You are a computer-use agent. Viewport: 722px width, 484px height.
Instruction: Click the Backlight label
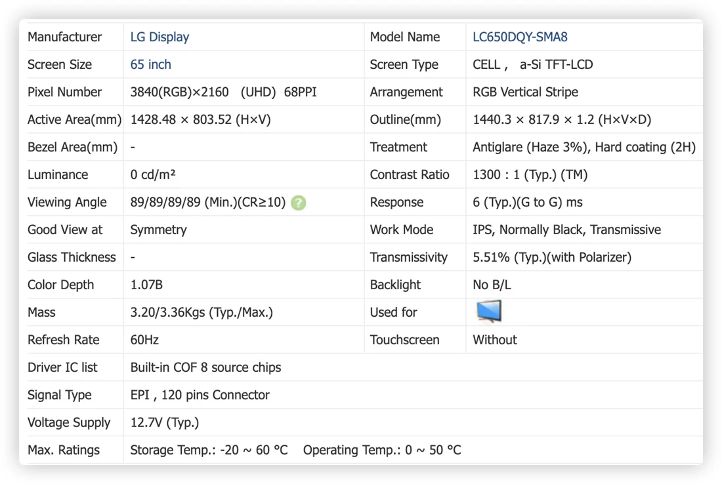point(395,285)
